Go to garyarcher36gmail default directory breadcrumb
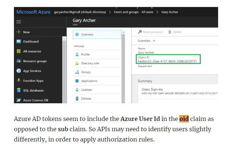The height and width of the screenshot is (154, 228). (80, 12)
